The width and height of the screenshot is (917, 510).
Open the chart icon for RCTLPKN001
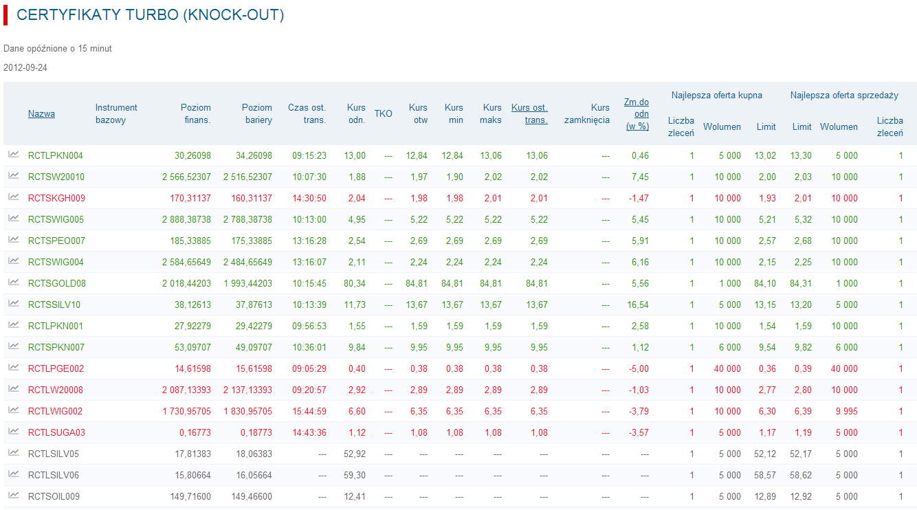pyautogui.click(x=14, y=325)
